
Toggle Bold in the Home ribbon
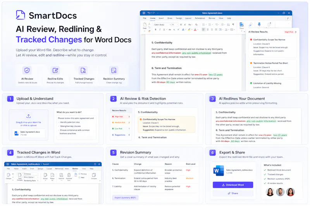(x=156, y=30)
